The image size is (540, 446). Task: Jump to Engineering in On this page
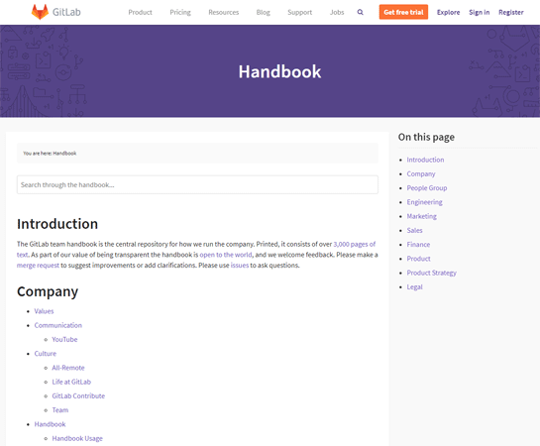[425, 202]
